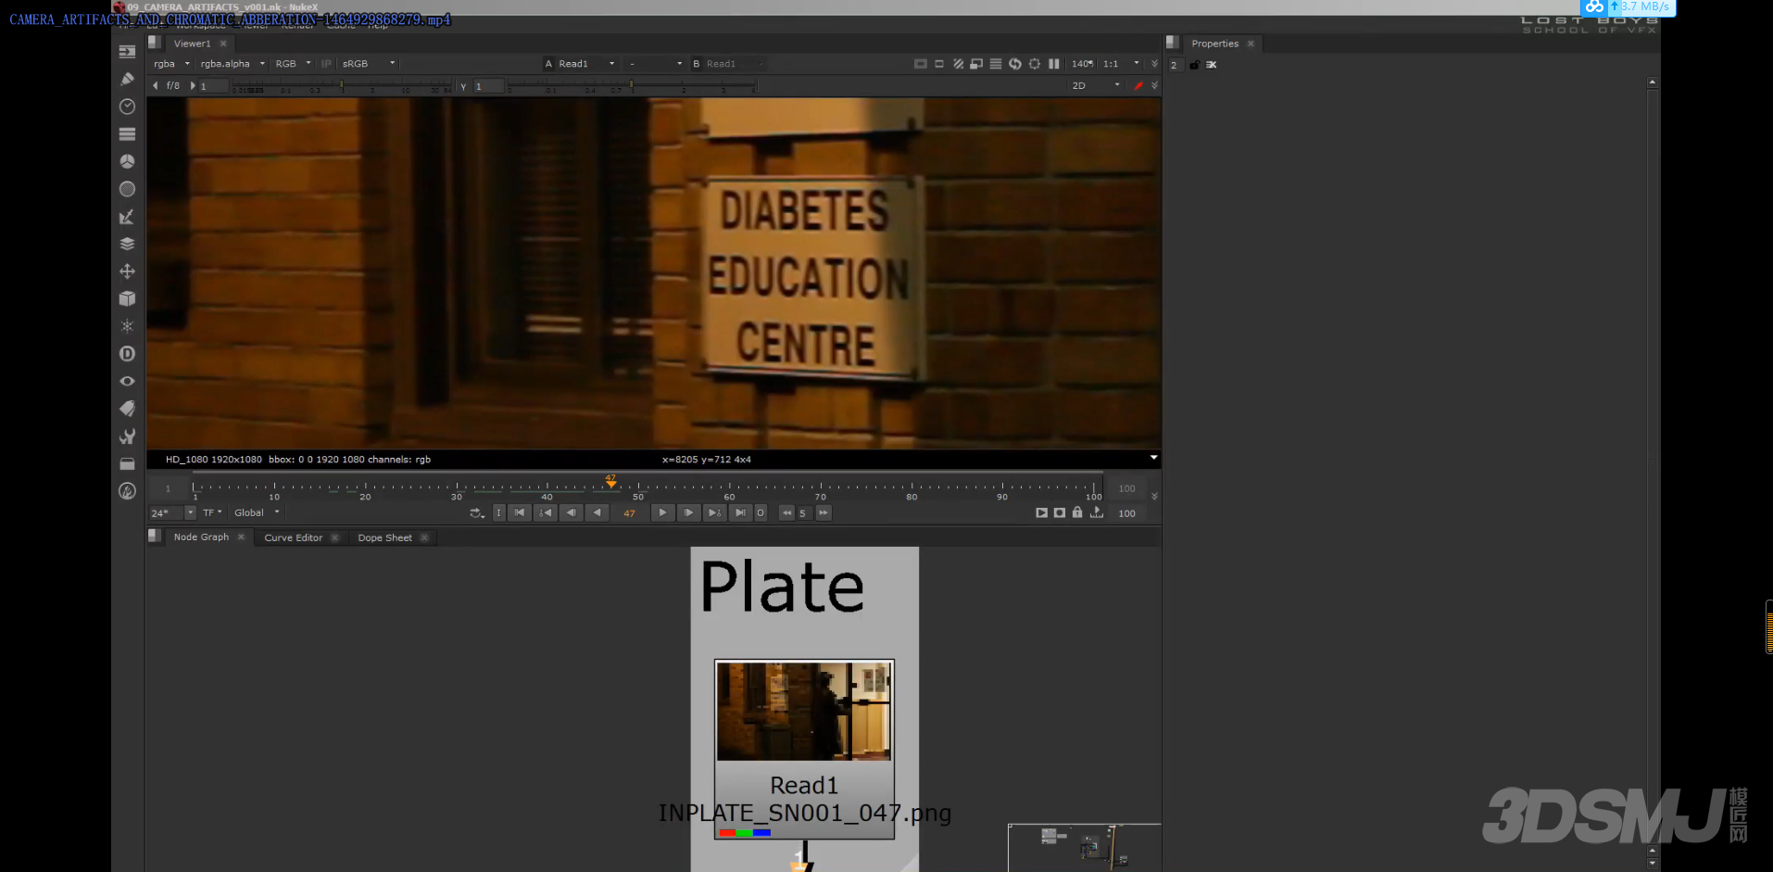Open the Color nodes toolbar menu
This screenshot has height=872, width=1773.
(x=128, y=161)
